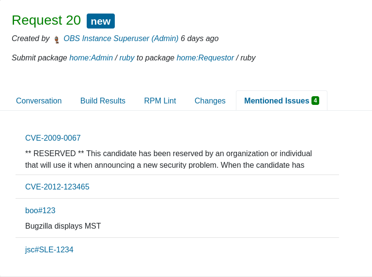Screen dimensions: 372x277
Task: Click the "Bugzilla displays MST" summary text
Action: [x=63, y=226]
